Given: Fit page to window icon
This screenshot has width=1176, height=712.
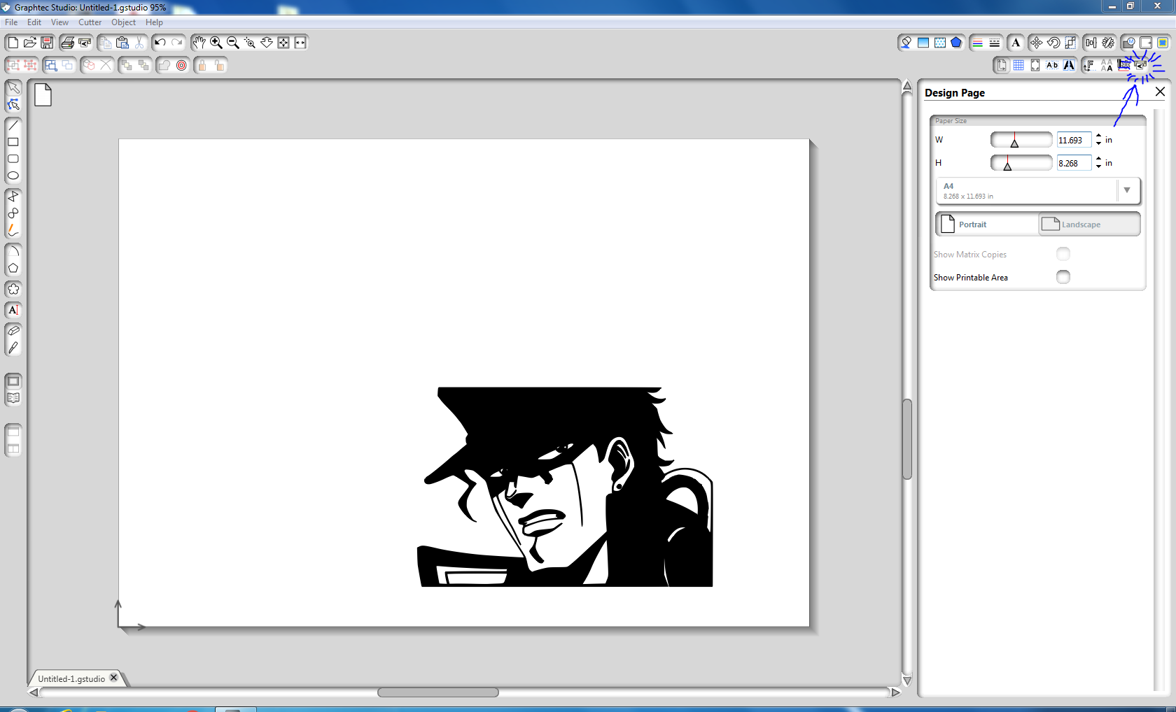Looking at the screenshot, I should point(283,43).
